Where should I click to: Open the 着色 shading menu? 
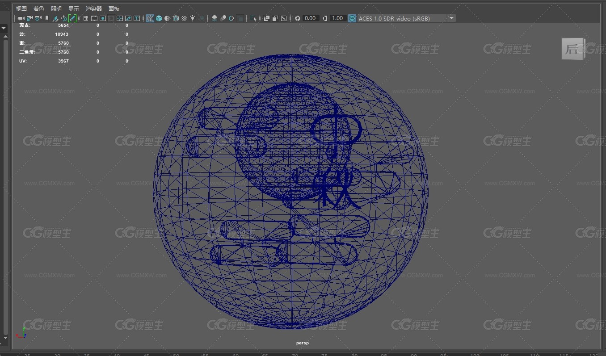pos(39,8)
